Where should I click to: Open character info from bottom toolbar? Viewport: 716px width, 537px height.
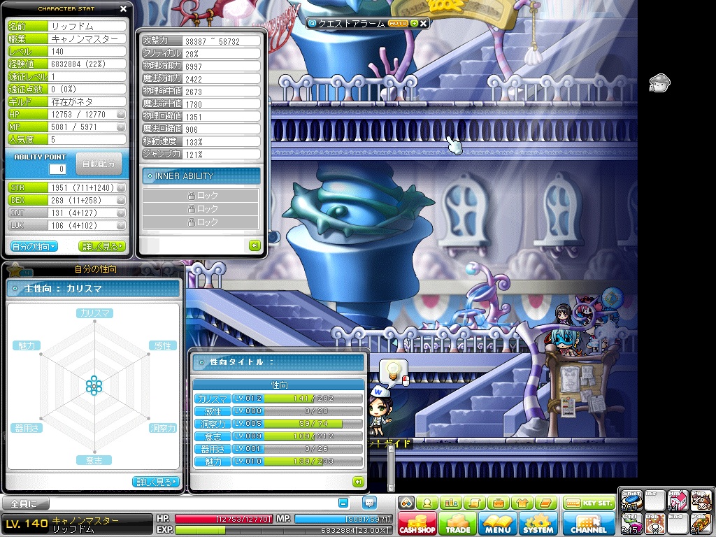[427, 503]
